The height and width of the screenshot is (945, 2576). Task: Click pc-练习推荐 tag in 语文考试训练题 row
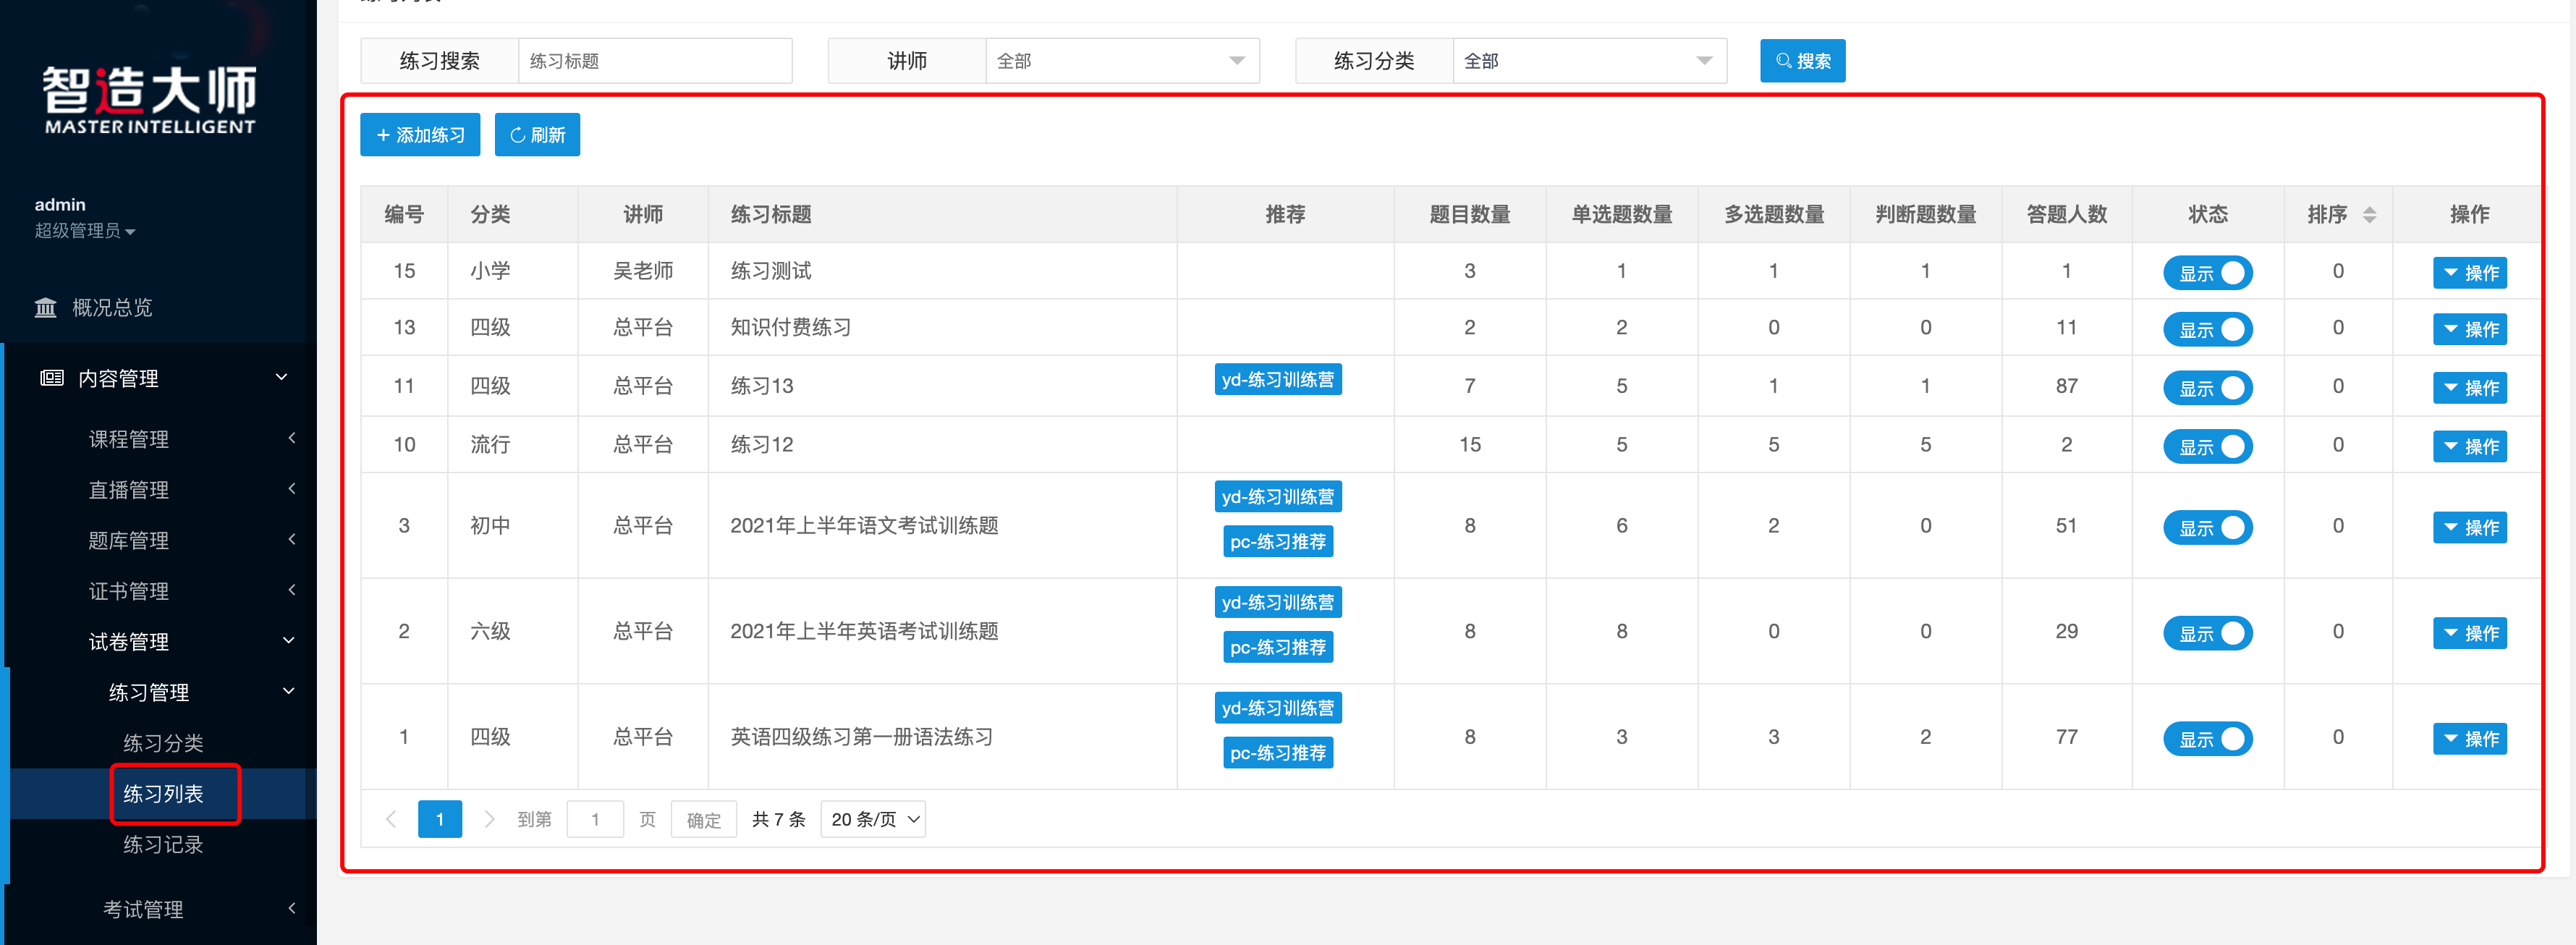[x=1277, y=542]
